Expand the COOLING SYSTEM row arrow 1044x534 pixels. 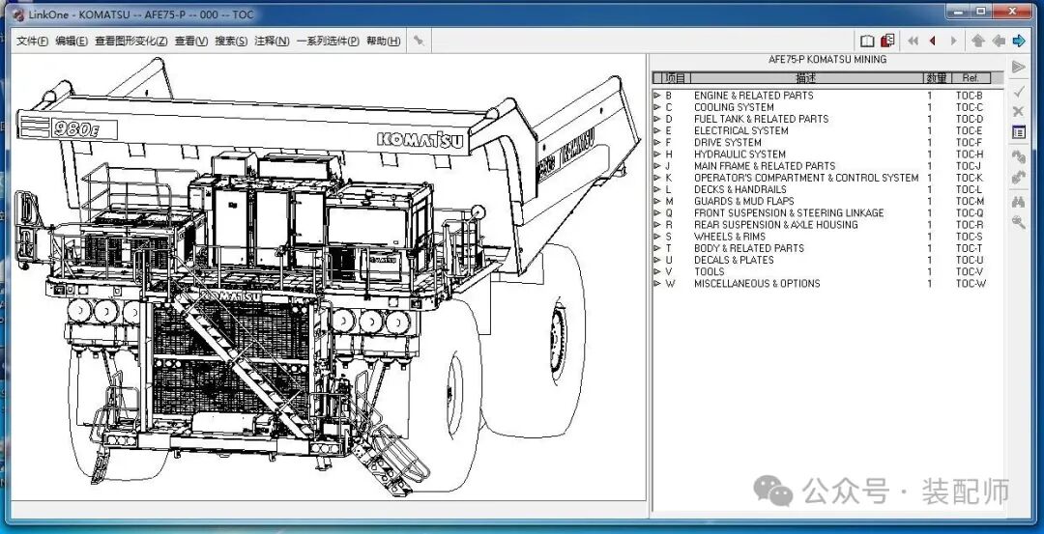point(657,108)
